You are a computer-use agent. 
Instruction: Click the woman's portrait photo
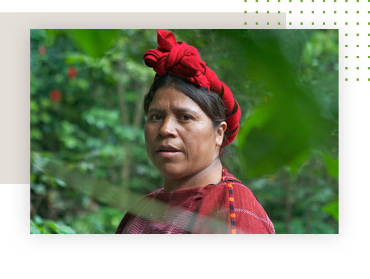click(x=184, y=132)
